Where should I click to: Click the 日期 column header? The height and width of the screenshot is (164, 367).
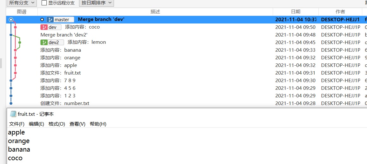(x=296, y=12)
